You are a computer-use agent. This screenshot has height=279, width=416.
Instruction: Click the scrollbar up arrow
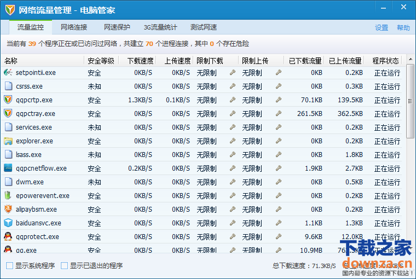410,59
